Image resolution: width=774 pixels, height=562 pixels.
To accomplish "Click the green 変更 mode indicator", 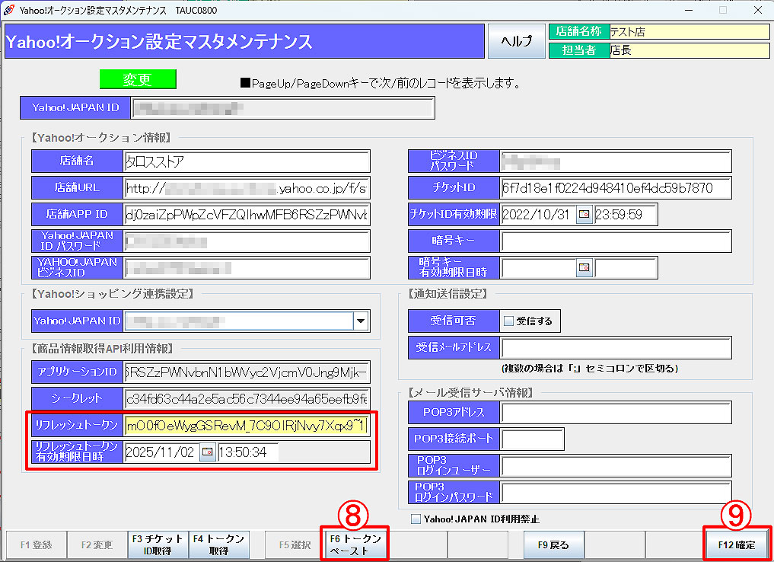I will coord(138,80).
